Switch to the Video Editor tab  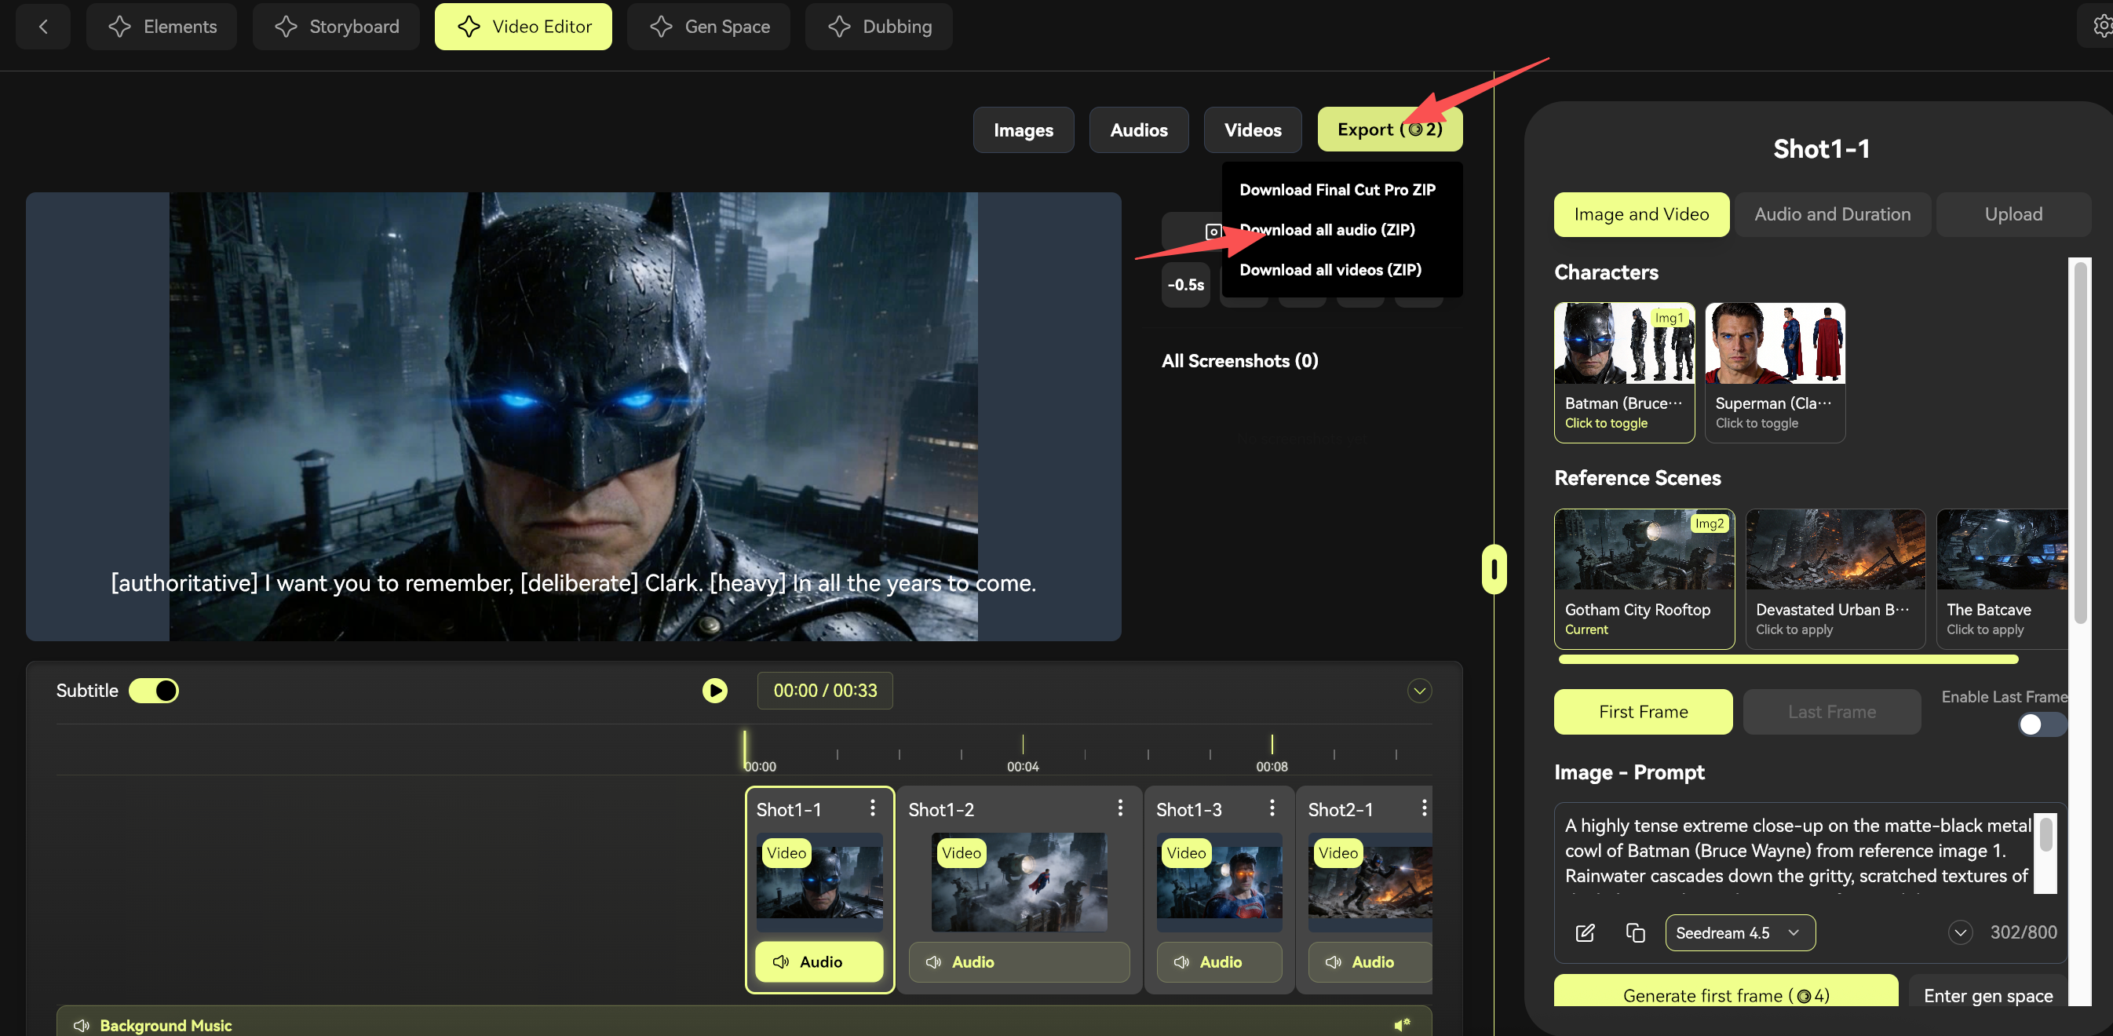point(524,27)
